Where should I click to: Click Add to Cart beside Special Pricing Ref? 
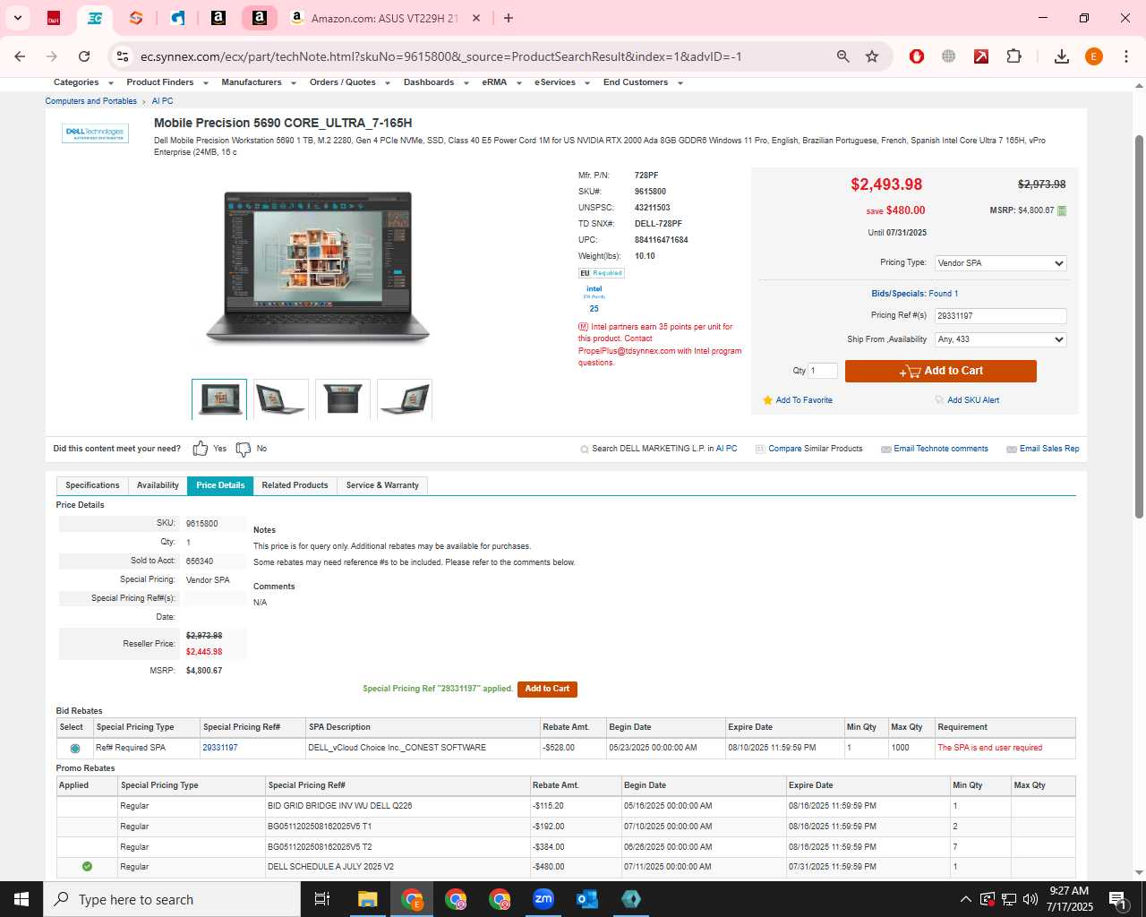pyautogui.click(x=547, y=689)
